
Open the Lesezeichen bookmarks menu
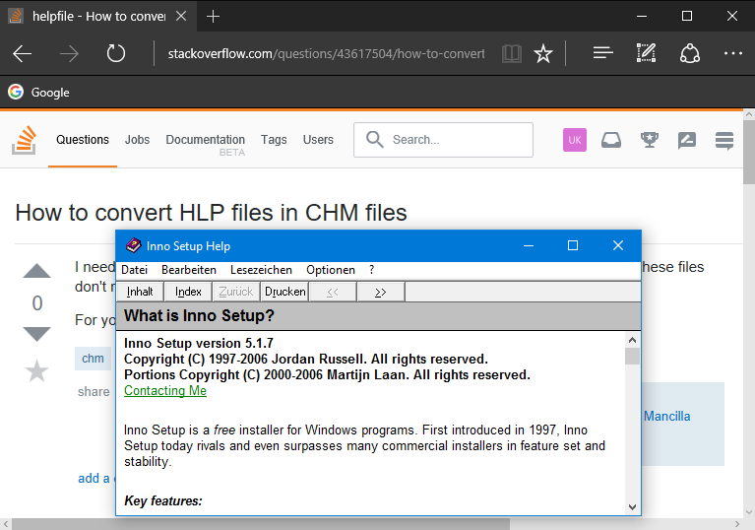point(261,270)
